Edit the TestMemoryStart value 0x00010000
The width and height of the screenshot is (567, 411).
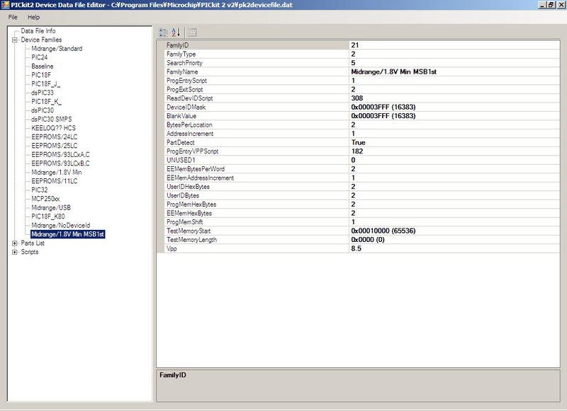coord(454,231)
